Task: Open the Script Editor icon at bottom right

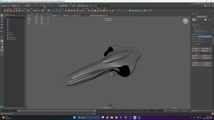Action: pyautogui.click(x=213, y=114)
